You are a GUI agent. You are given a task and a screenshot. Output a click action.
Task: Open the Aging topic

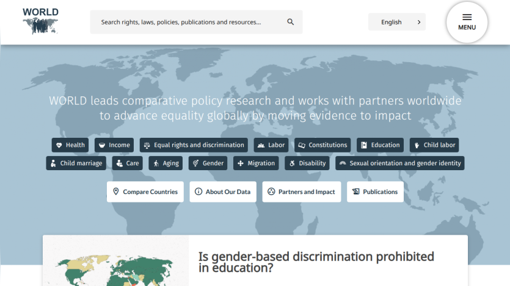(x=166, y=163)
